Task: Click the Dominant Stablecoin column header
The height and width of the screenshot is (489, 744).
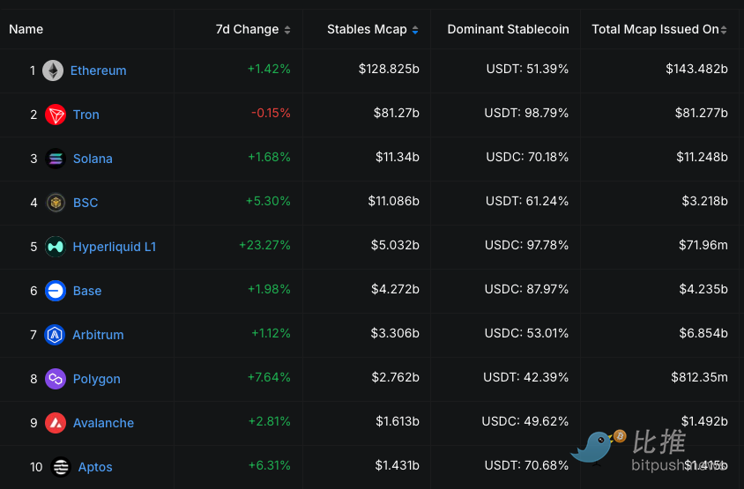Action: 508,29
